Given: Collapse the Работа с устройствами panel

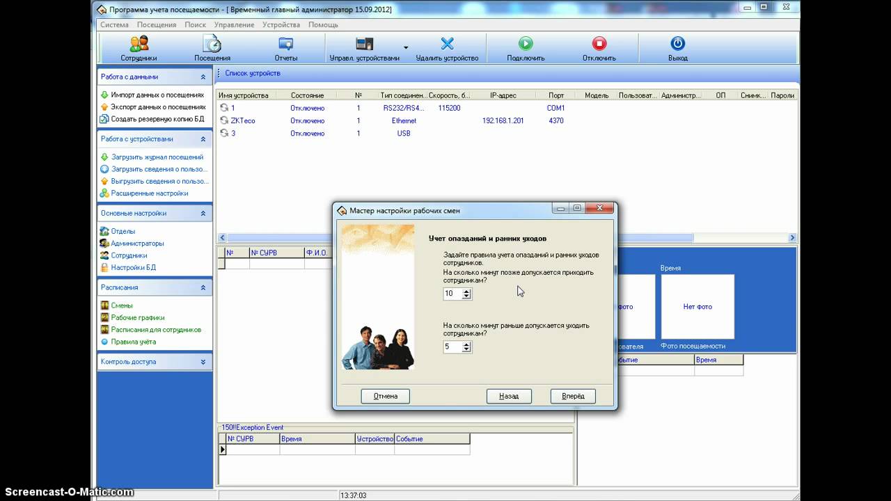Looking at the screenshot, I should [x=203, y=139].
